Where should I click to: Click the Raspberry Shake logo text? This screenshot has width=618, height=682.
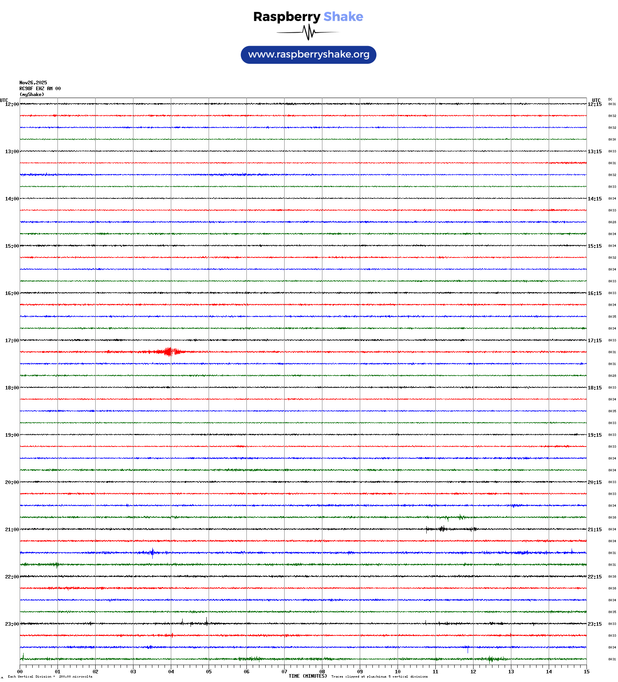point(308,17)
